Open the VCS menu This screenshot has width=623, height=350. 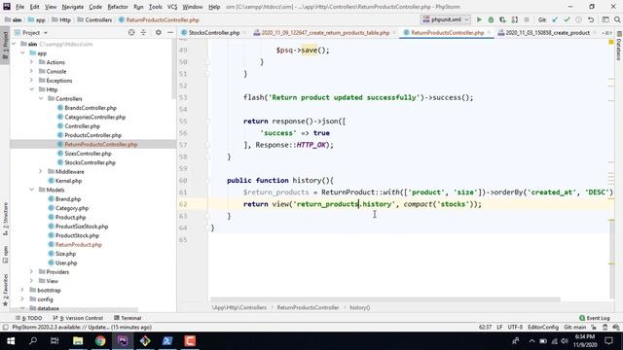coord(172,7)
